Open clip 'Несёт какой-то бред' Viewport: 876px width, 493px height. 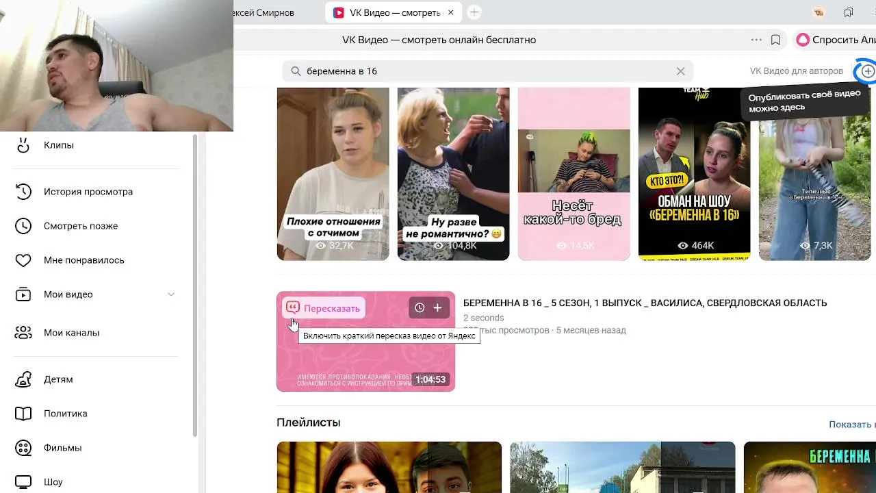(574, 174)
